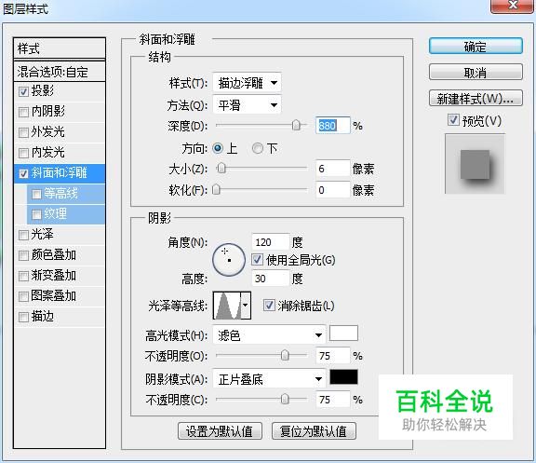
Task: Click 设置为默认值 button
Action: point(220,430)
